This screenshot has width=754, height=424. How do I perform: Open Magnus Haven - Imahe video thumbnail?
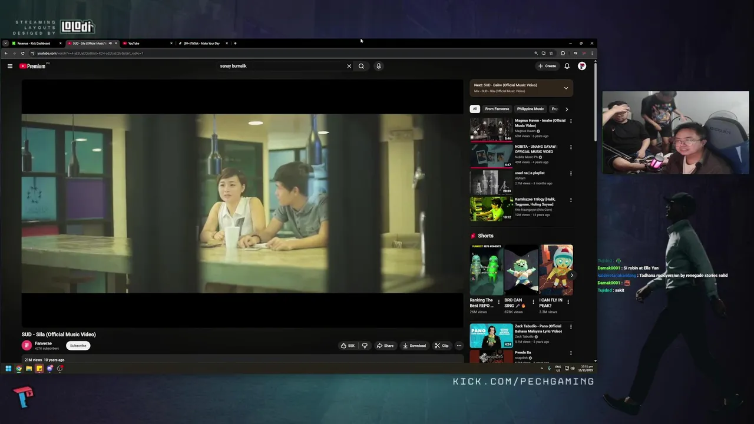(x=491, y=129)
